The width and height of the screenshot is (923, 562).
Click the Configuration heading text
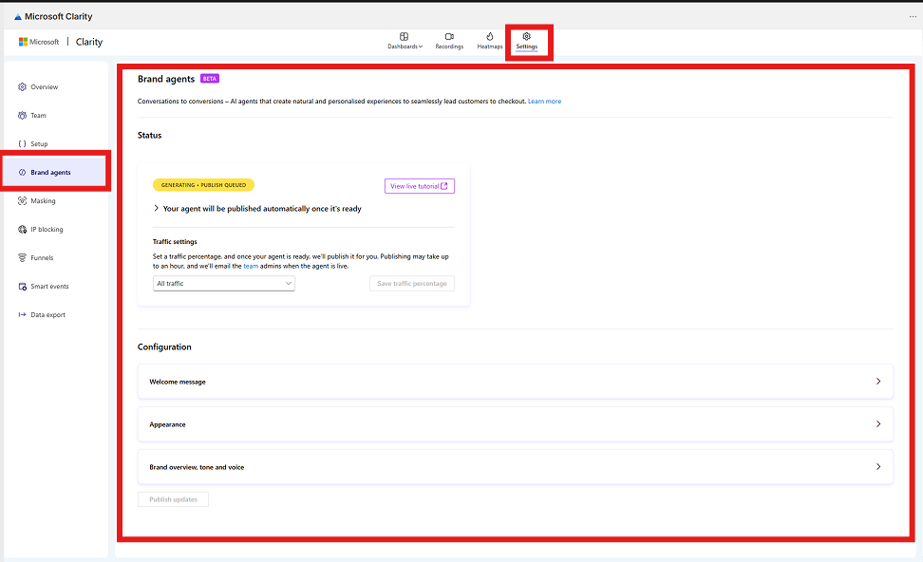pos(164,347)
